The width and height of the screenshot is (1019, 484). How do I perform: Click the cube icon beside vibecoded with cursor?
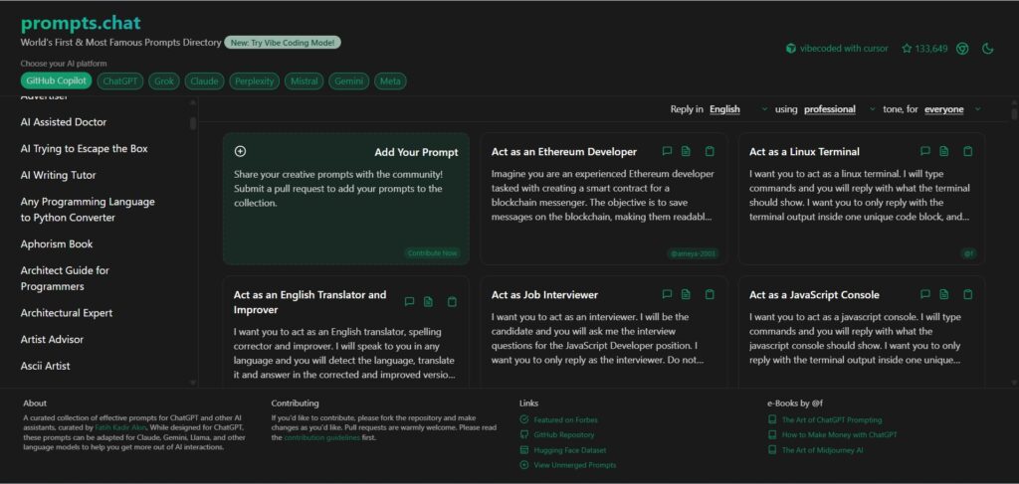[x=791, y=49]
